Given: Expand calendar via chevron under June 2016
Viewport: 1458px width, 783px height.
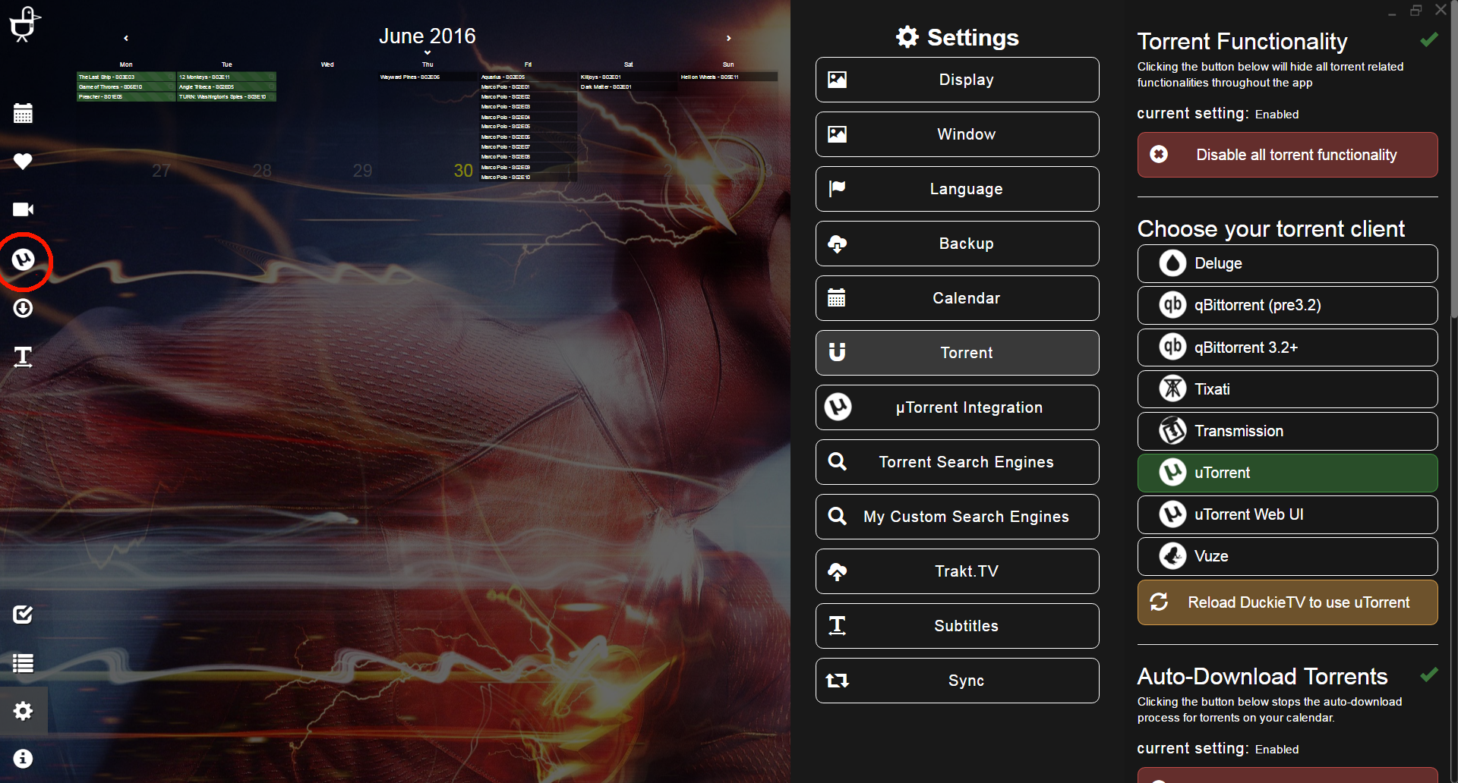Looking at the screenshot, I should pyautogui.click(x=428, y=53).
